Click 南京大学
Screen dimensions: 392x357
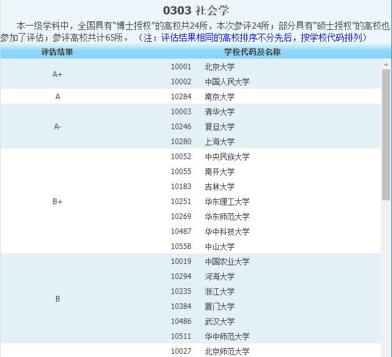coord(220,97)
